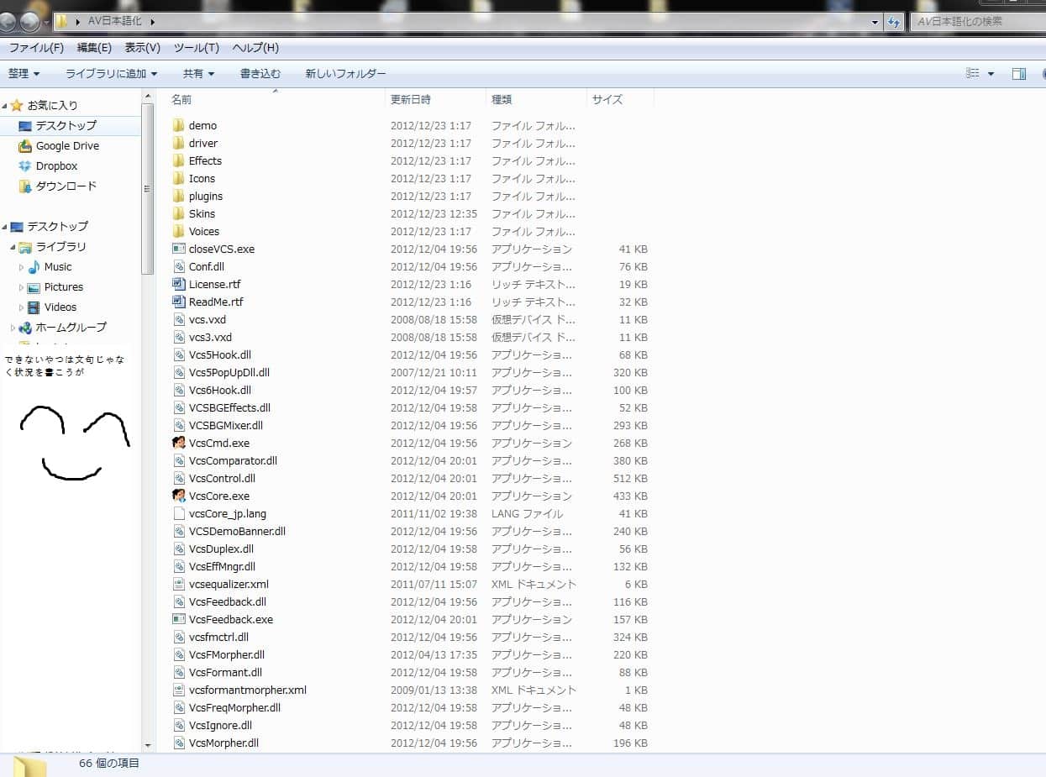Expand the Music library tree node
The height and width of the screenshot is (777, 1046).
pyautogui.click(x=22, y=267)
